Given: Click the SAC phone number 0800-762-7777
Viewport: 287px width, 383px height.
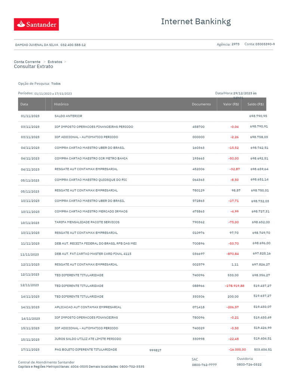Looking at the screenshot, I should [x=204, y=365].
